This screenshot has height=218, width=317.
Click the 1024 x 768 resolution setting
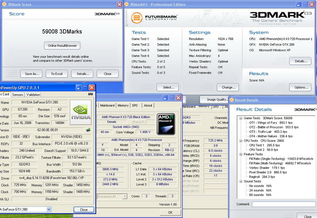225,39
